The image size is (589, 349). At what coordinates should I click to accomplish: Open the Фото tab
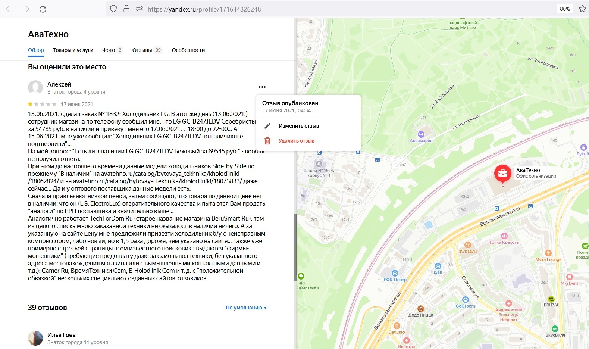pos(112,50)
